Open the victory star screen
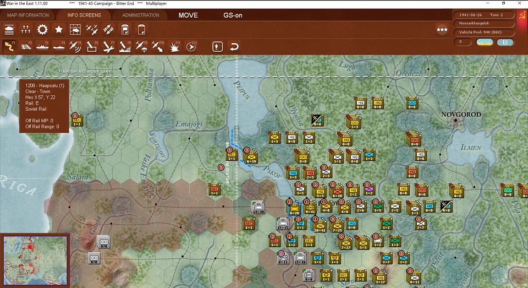This screenshot has width=528, height=288. coord(59,30)
